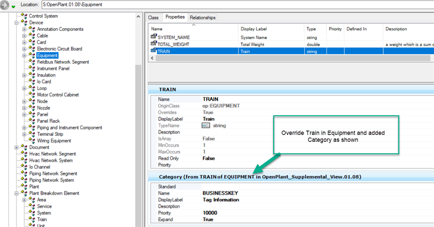Screen dimensions: 434x227
Task: Click the class icon beside Io Channel
Action: [x=24, y=167]
